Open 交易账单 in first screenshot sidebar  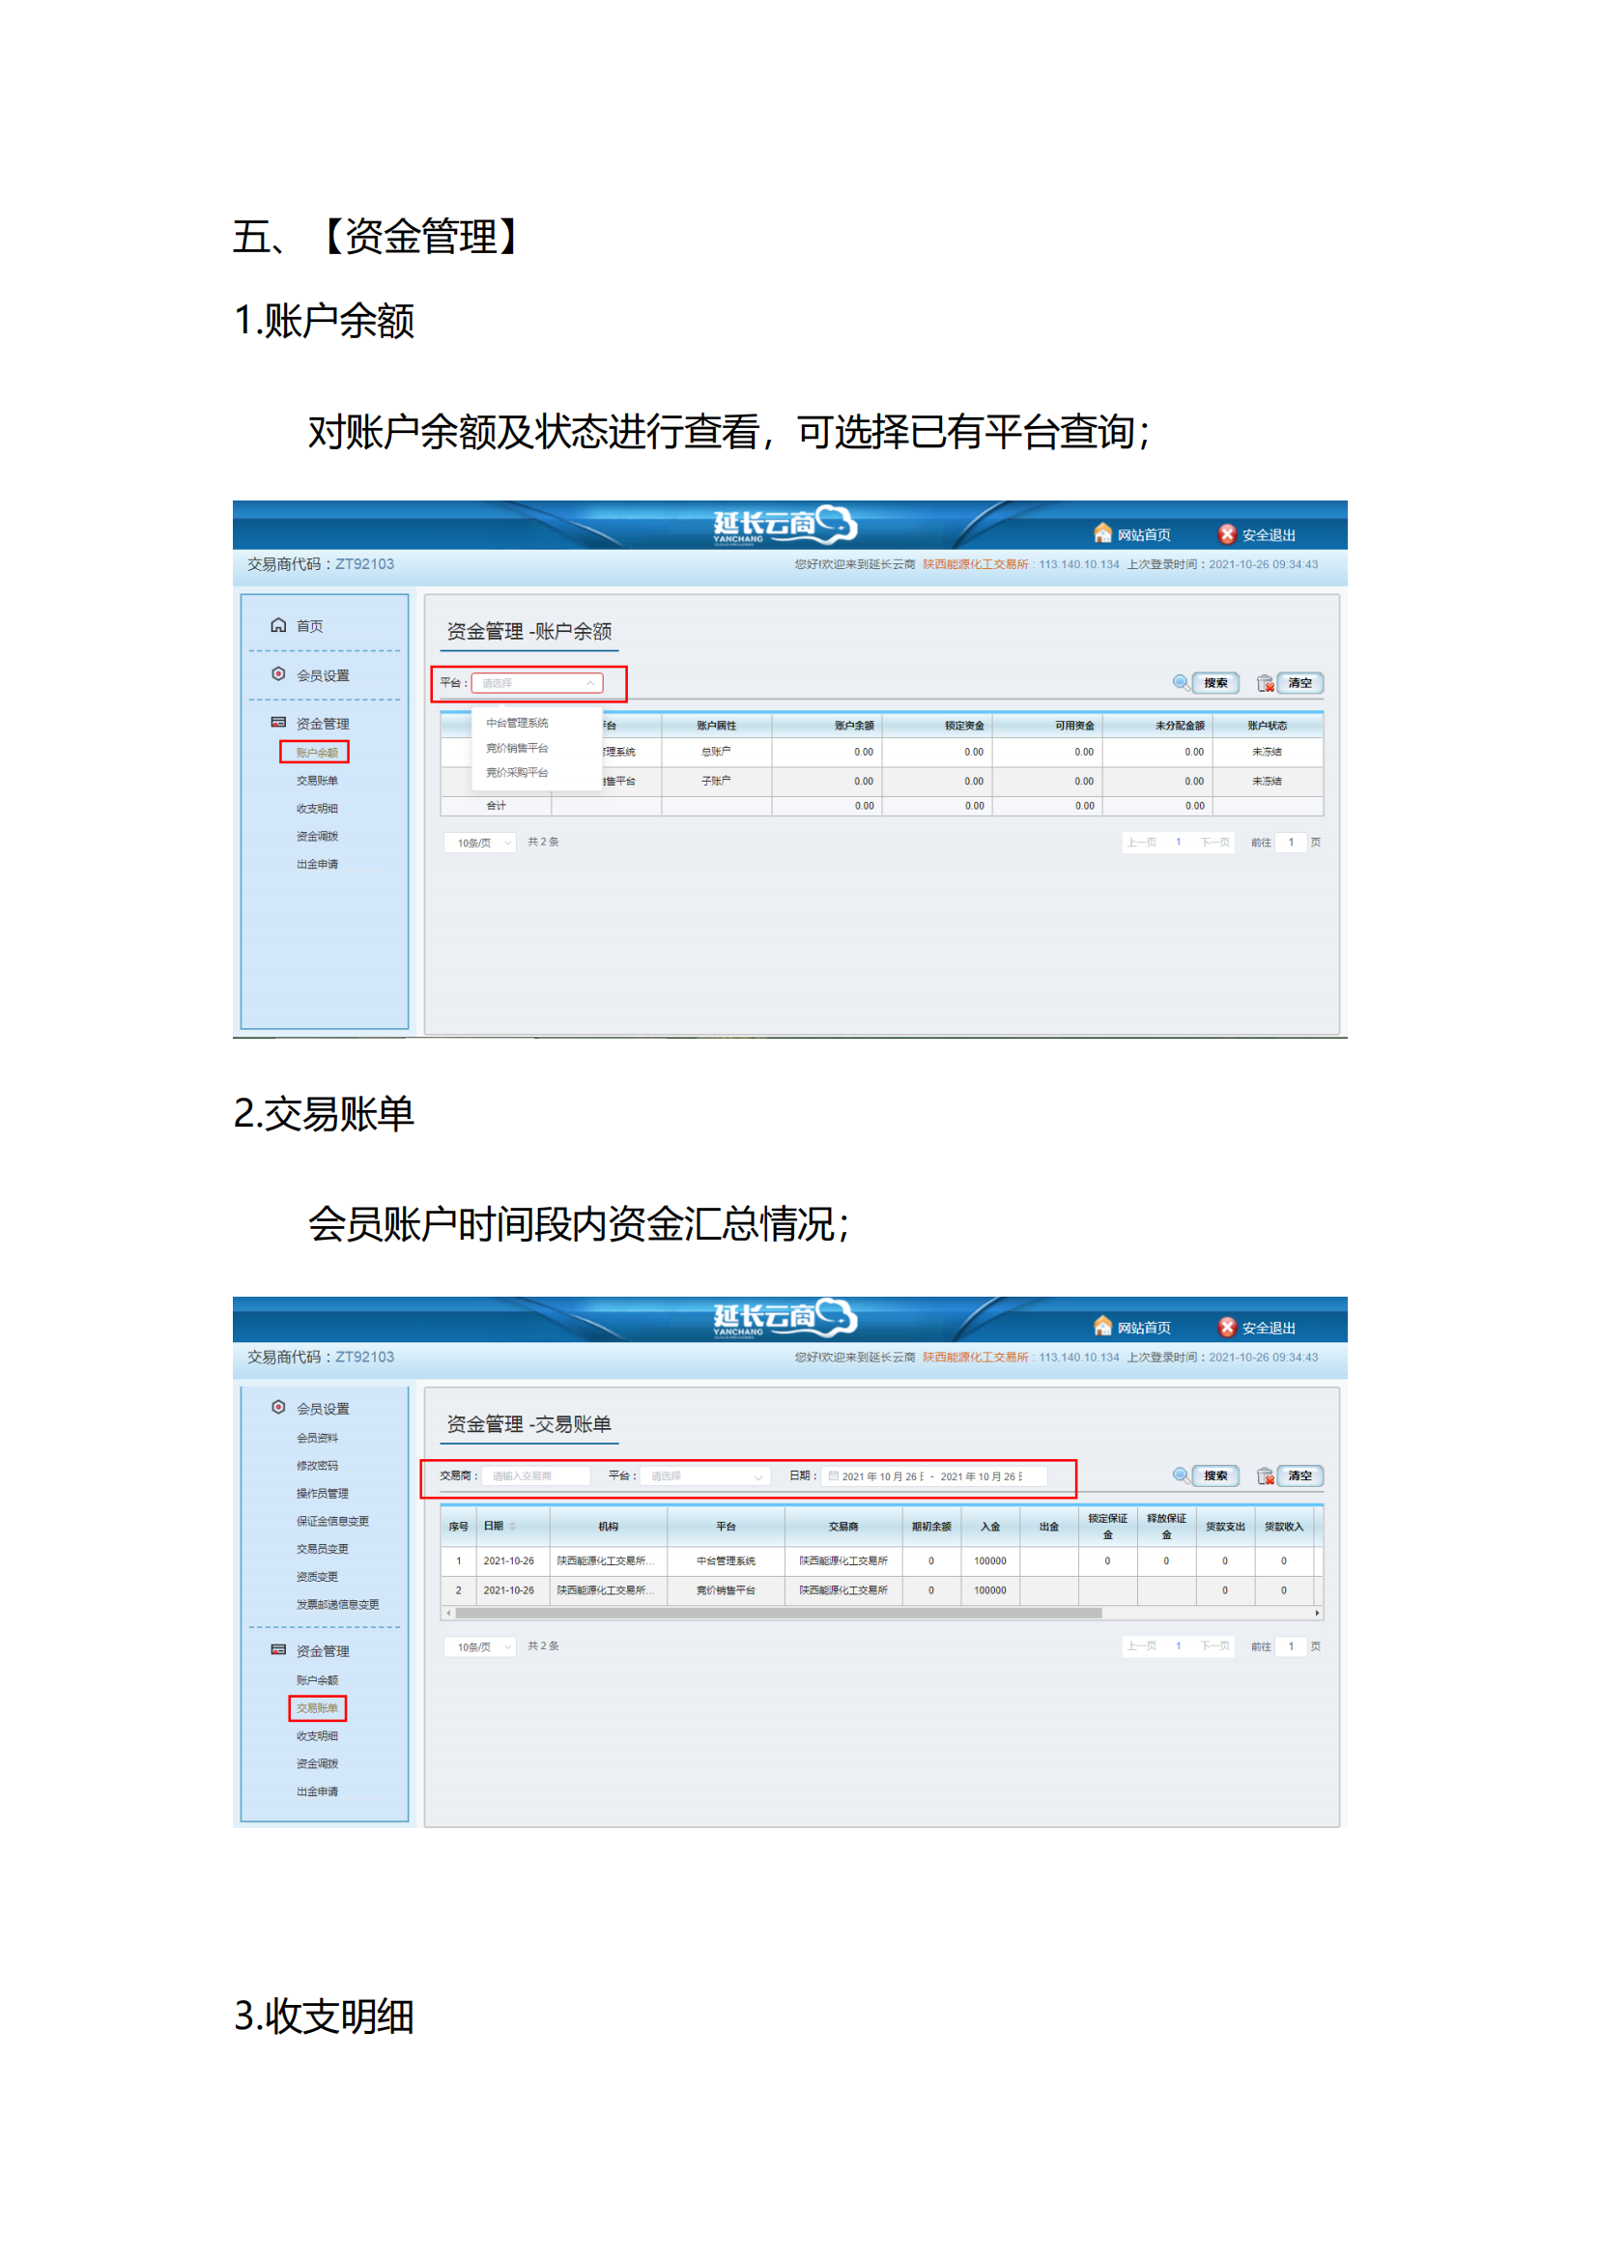[x=317, y=781]
